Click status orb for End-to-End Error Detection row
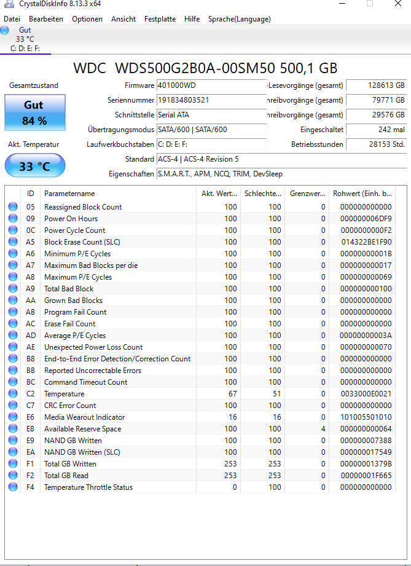Image resolution: width=411 pixels, height=566 pixels. [x=13, y=358]
